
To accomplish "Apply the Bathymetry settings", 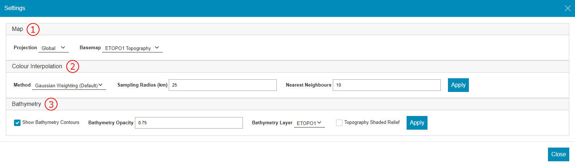I will coord(417,123).
